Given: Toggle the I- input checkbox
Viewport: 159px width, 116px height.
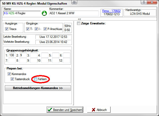Looking at the screenshot, I should [x=36, y=29].
